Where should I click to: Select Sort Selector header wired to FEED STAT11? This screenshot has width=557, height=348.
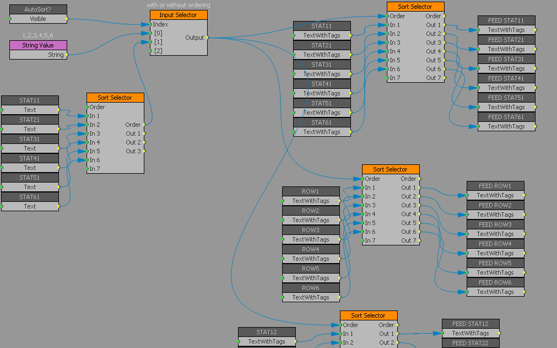tap(415, 7)
